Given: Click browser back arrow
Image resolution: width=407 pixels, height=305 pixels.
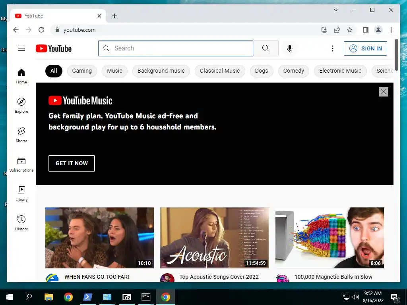Looking at the screenshot, I should pyautogui.click(x=16, y=30).
